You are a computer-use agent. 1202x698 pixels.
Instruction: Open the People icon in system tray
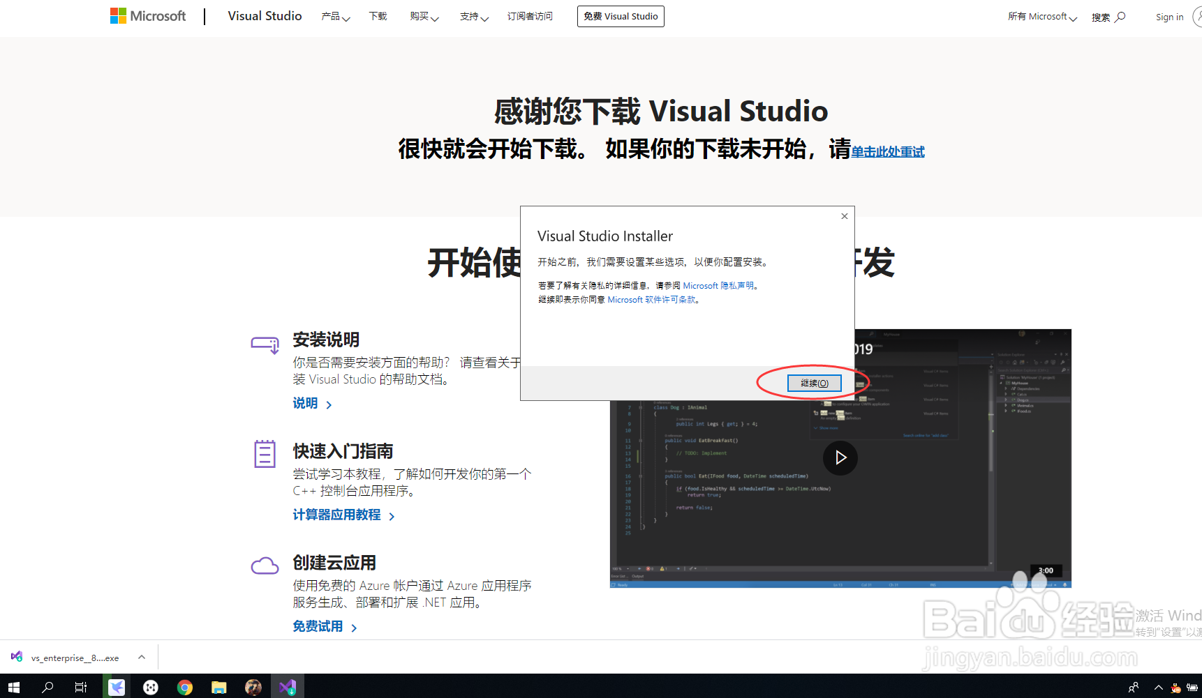click(x=1134, y=688)
